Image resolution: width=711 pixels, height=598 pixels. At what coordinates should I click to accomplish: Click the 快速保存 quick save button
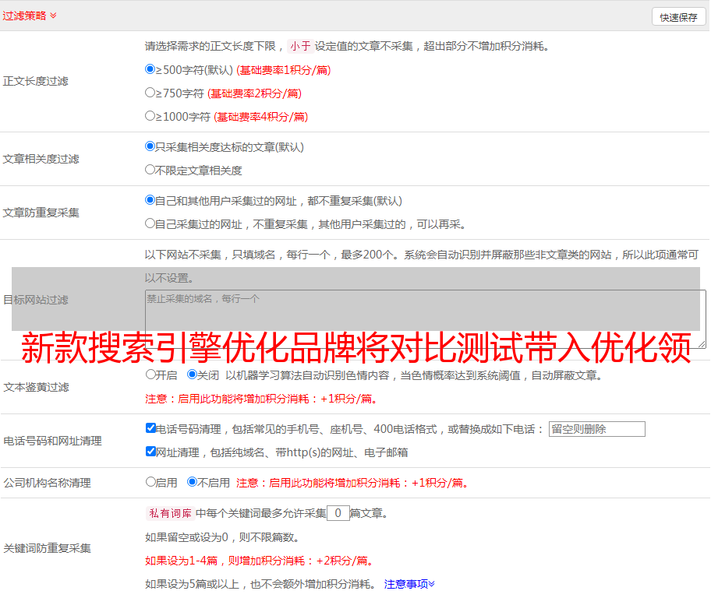click(678, 17)
